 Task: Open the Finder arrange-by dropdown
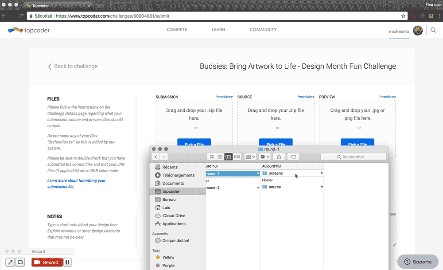(x=251, y=157)
